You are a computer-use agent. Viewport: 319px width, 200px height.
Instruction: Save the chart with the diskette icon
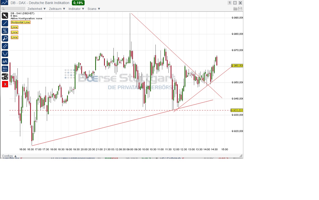pos(240,8)
